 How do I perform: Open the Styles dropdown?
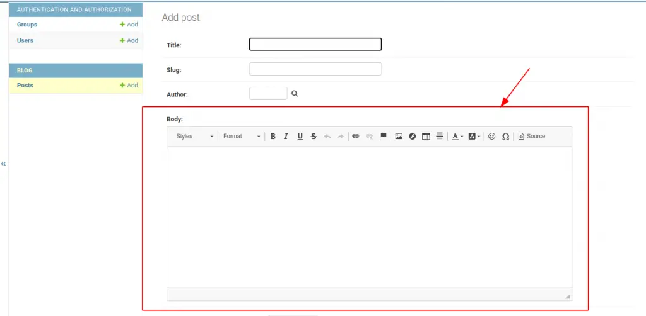(x=194, y=137)
